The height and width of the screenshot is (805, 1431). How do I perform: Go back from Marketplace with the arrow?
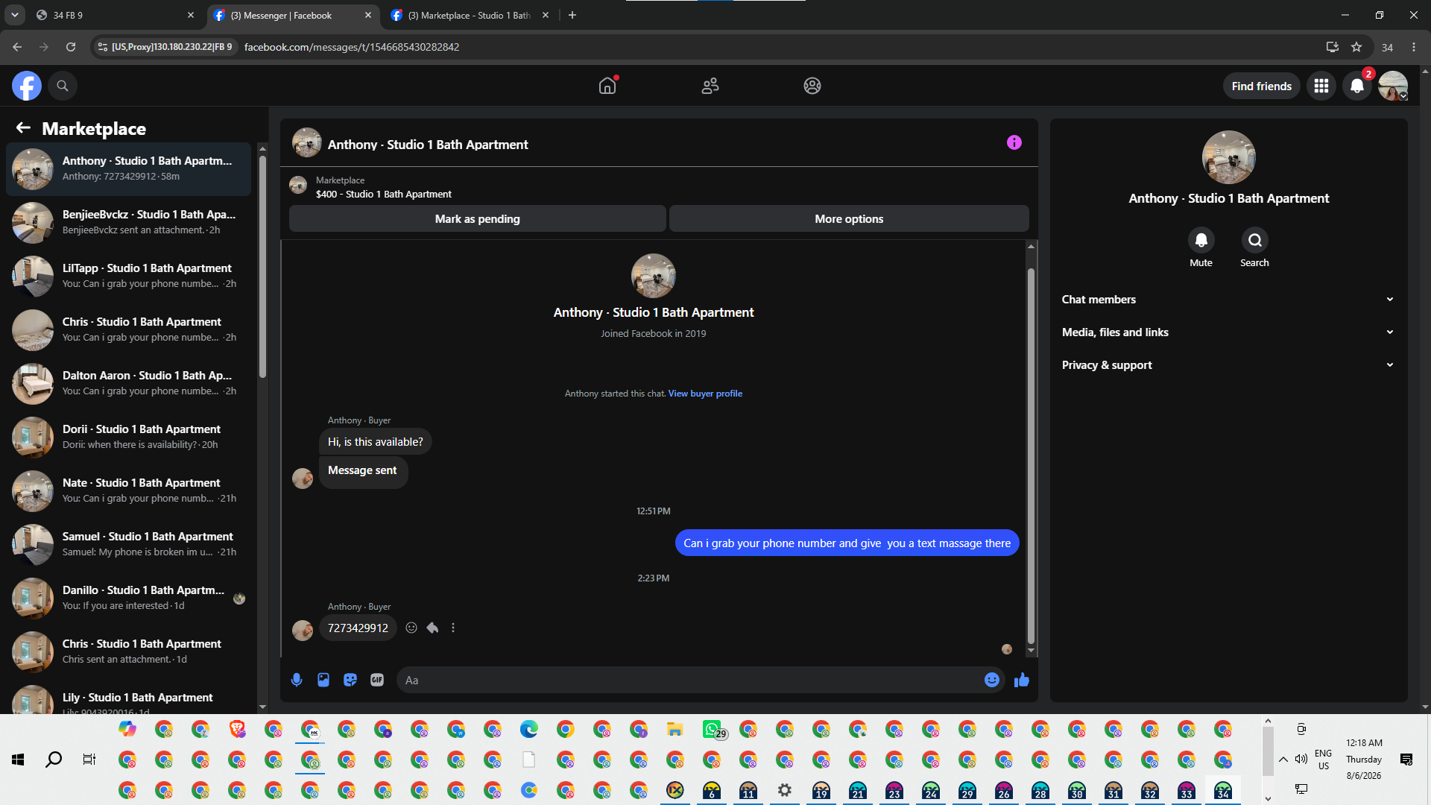pyautogui.click(x=23, y=128)
